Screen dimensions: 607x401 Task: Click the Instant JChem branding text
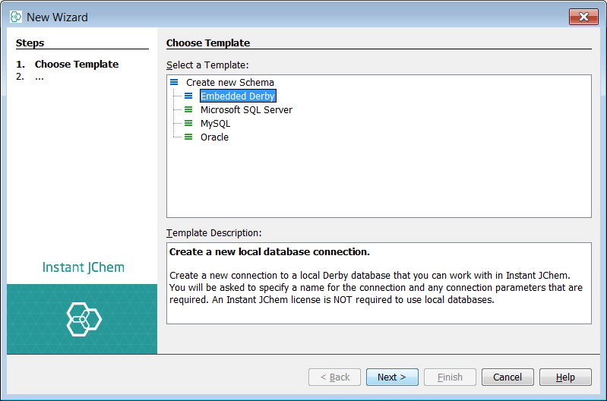tap(83, 267)
